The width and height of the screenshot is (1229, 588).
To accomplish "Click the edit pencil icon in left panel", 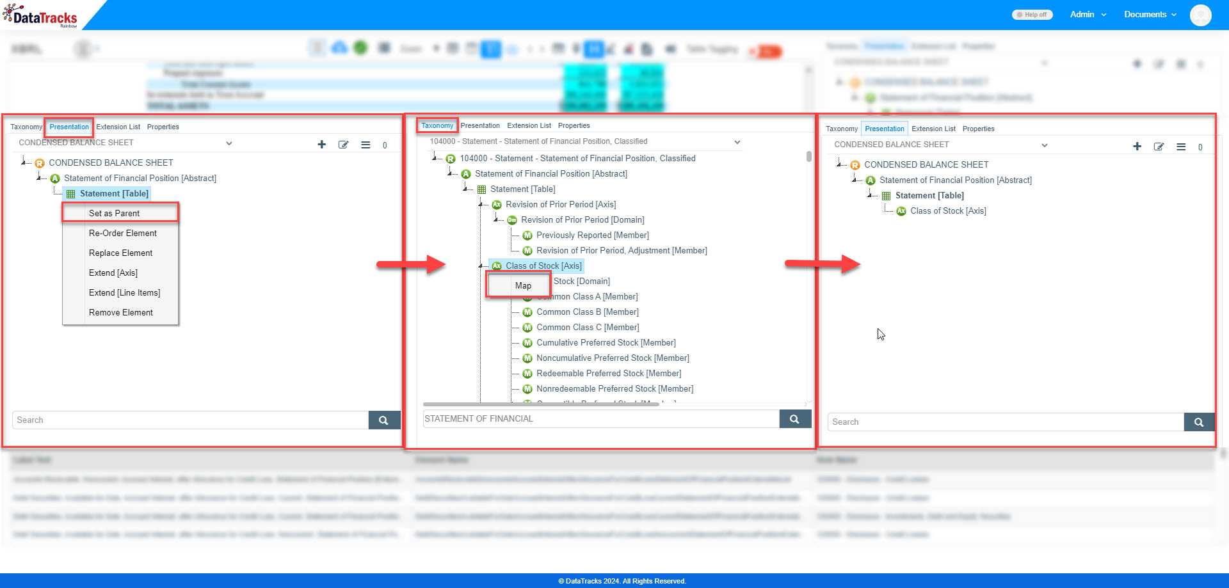I will pos(344,145).
